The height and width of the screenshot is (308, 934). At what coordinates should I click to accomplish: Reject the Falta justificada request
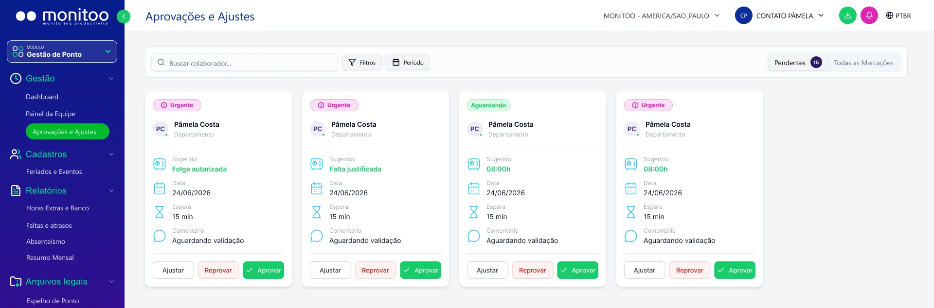(x=375, y=270)
